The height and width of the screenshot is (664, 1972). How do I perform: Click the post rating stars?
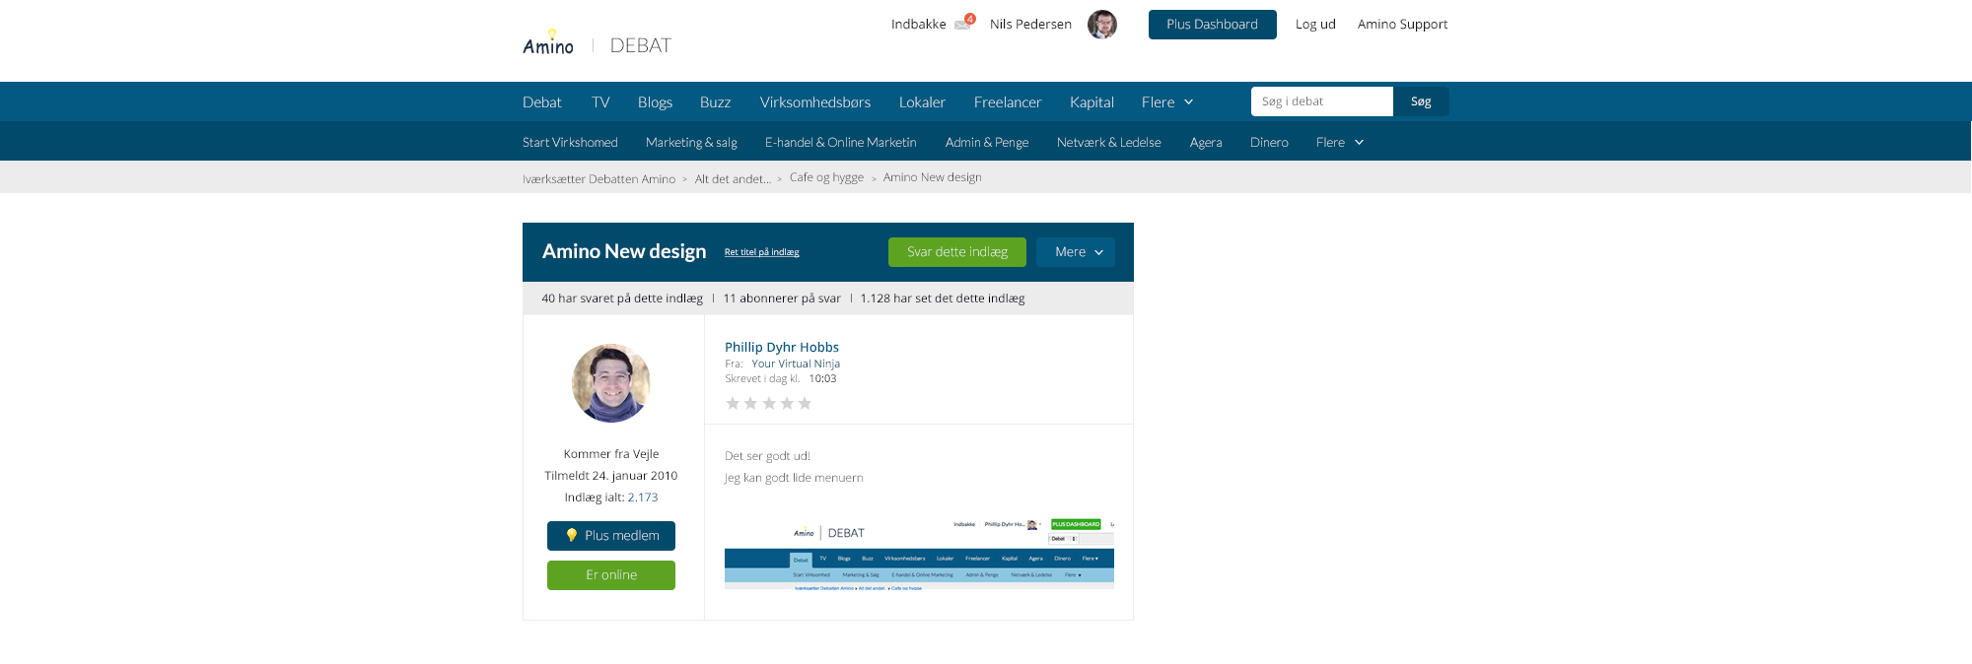769,403
